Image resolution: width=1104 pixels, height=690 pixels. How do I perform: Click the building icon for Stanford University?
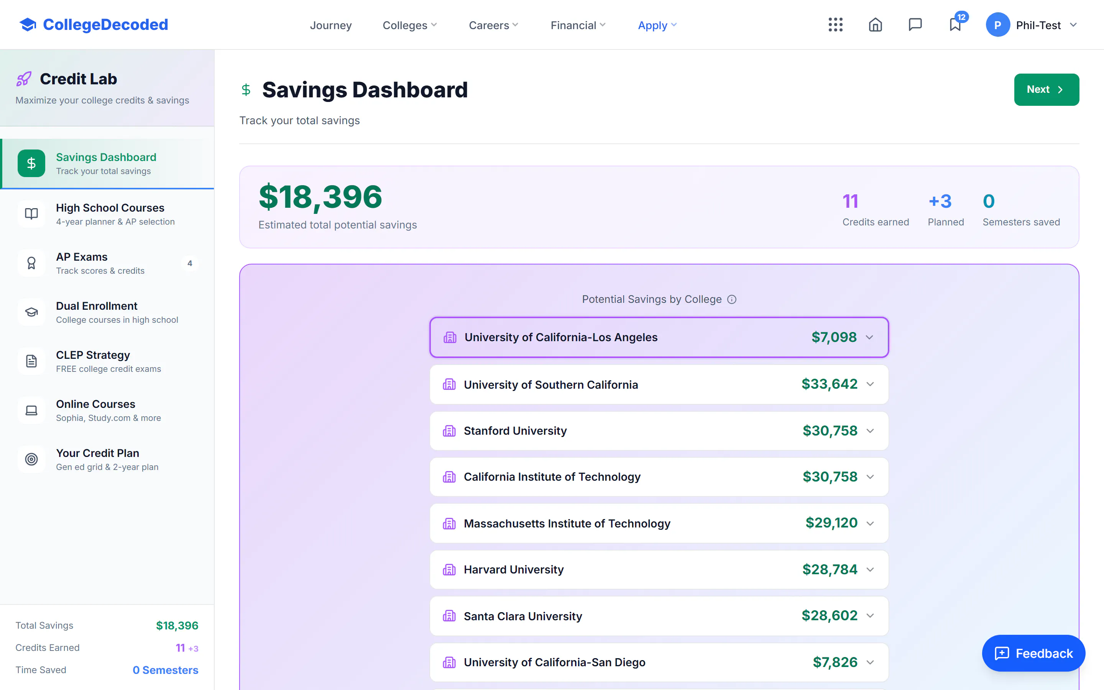click(x=449, y=431)
